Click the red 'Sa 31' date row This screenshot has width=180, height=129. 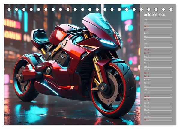point(158,119)
